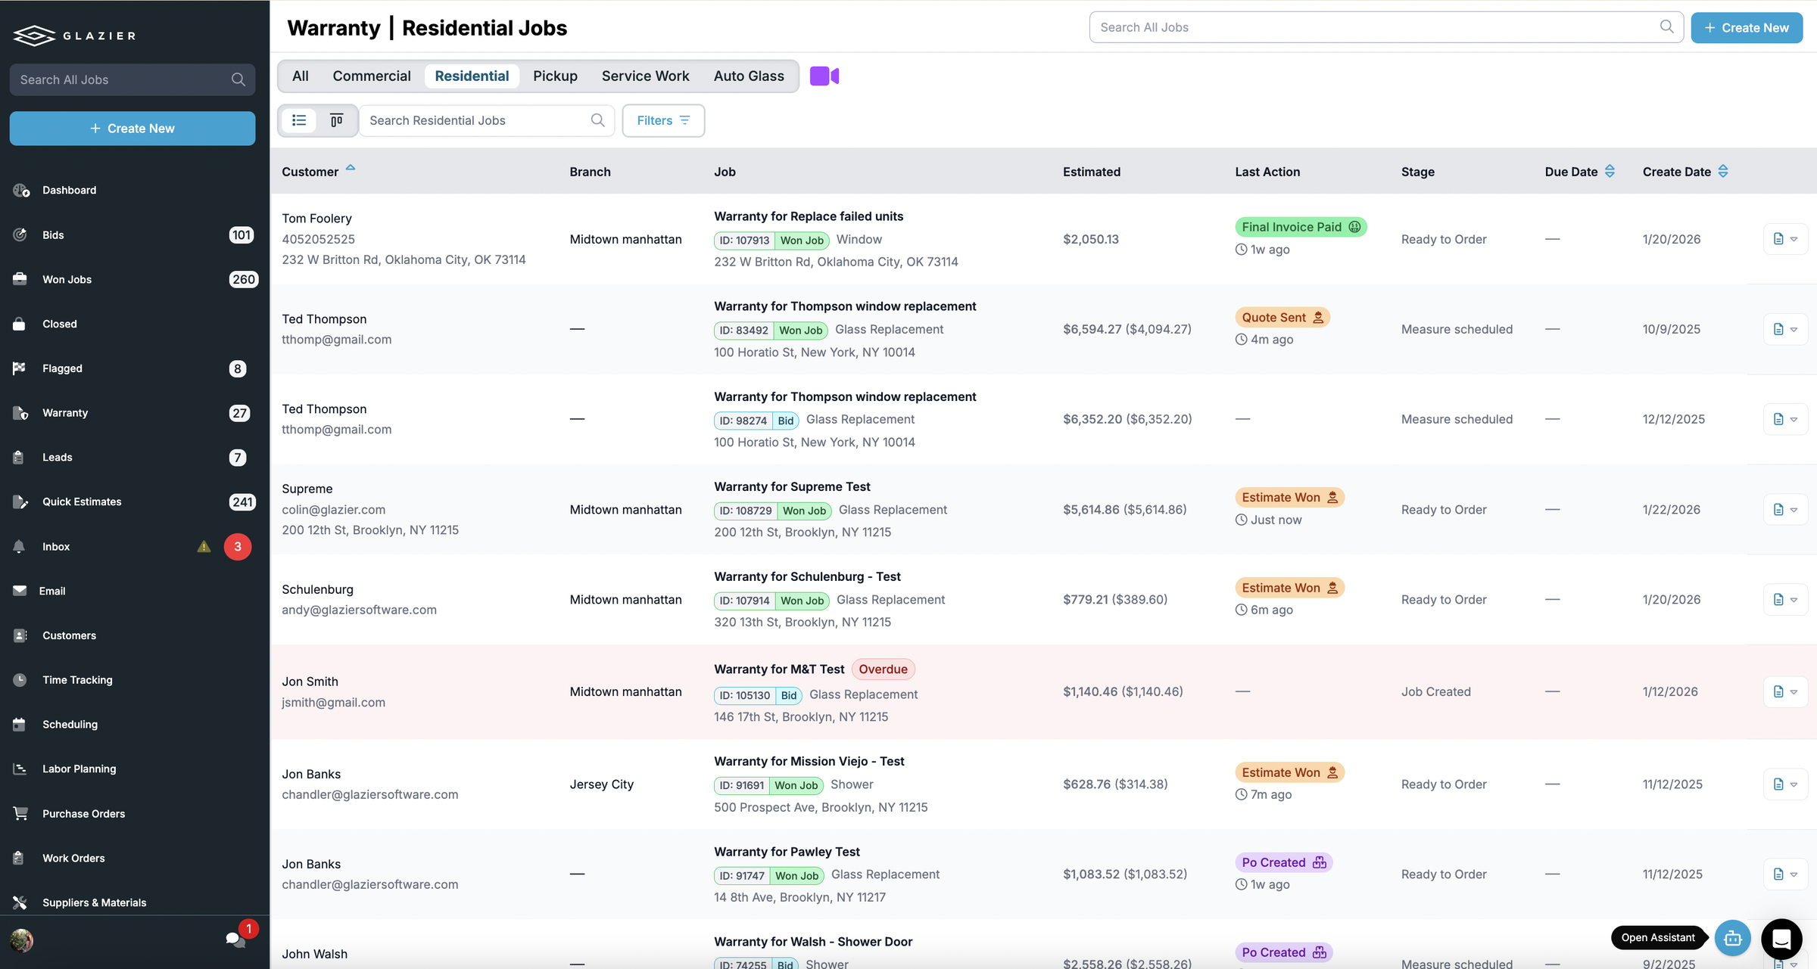Focus the Search Residential Jobs field

486,120
